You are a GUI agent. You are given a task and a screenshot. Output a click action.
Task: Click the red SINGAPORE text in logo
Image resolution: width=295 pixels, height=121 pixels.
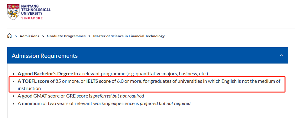point(32,18)
